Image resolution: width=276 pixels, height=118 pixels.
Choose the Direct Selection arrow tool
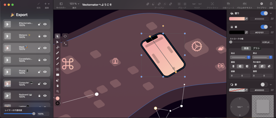57,42
